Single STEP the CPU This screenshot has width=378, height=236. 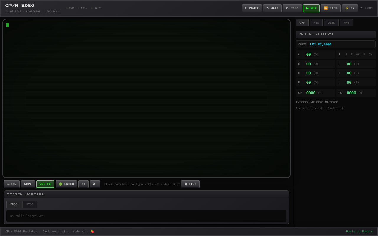pyautogui.click(x=331, y=8)
